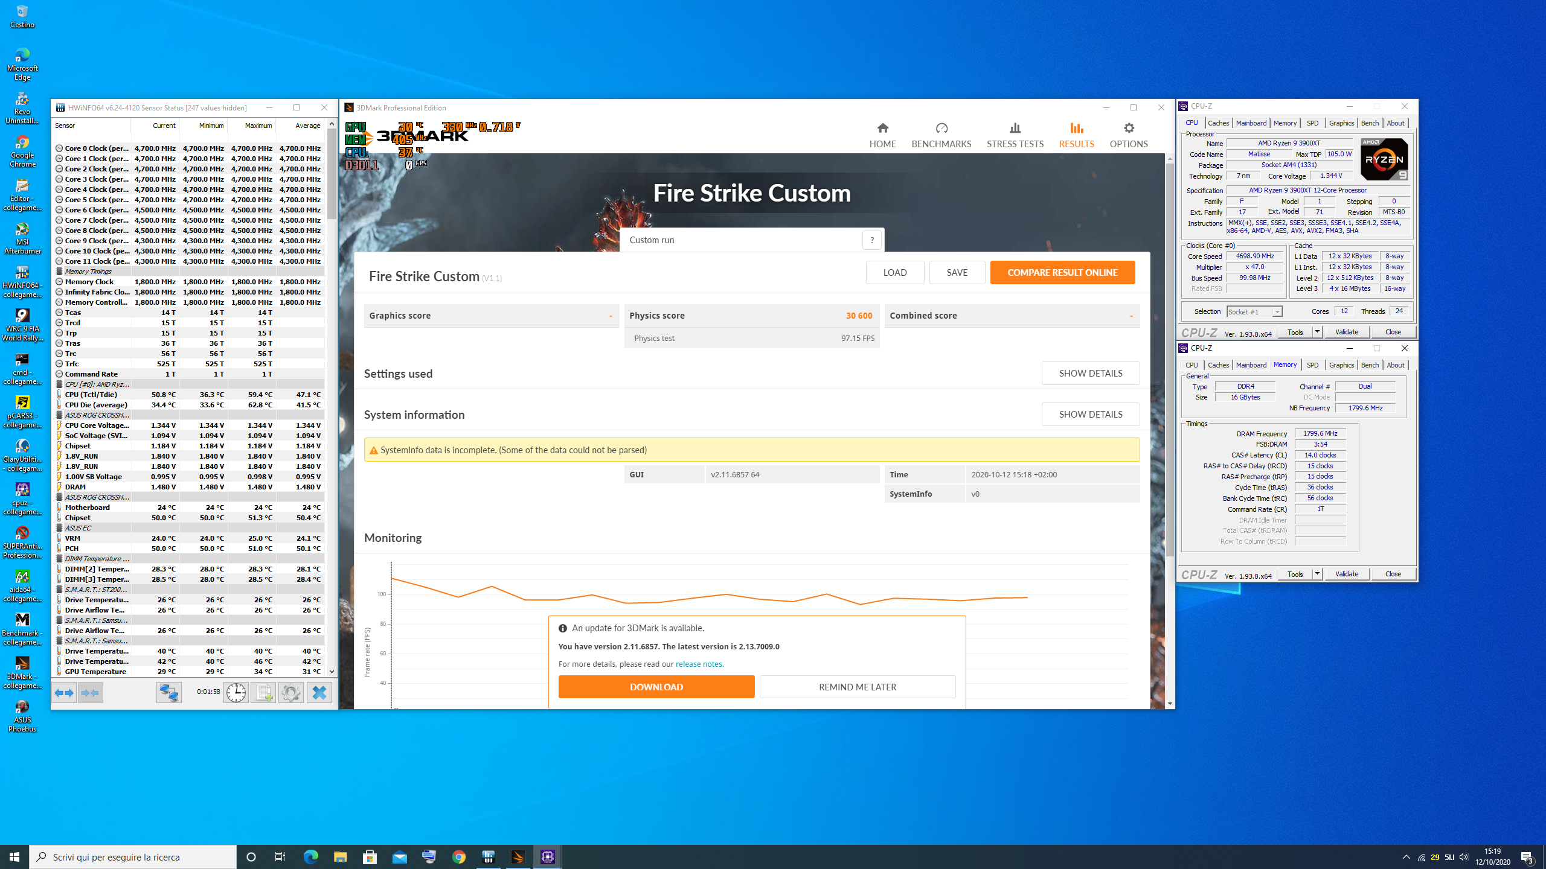Viewport: 1546px width, 869px height.
Task: Open the SPD tab in lower CPU-Z
Action: [1312, 365]
